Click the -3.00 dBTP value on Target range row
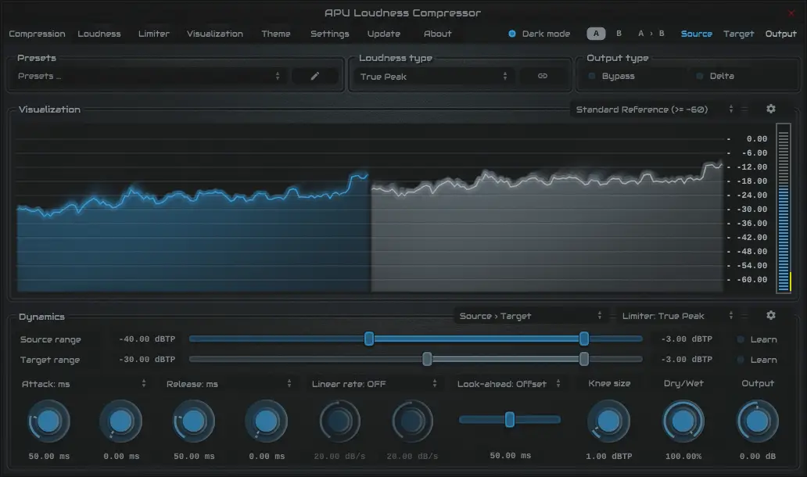This screenshot has width=807, height=477. click(687, 359)
